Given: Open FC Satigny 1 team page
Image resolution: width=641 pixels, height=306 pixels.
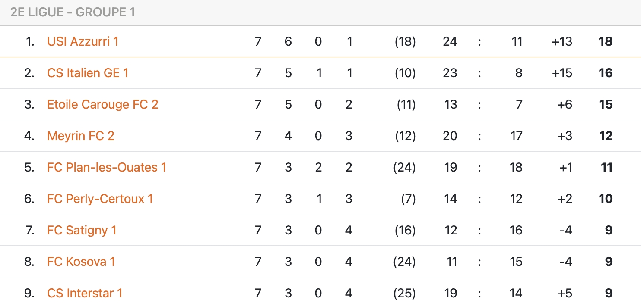Looking at the screenshot, I should [82, 230].
